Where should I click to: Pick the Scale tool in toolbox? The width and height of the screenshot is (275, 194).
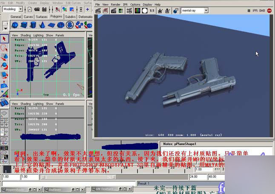coord(4,75)
